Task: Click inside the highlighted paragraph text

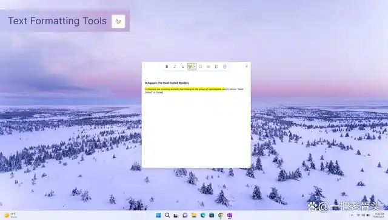Action: tap(184, 89)
